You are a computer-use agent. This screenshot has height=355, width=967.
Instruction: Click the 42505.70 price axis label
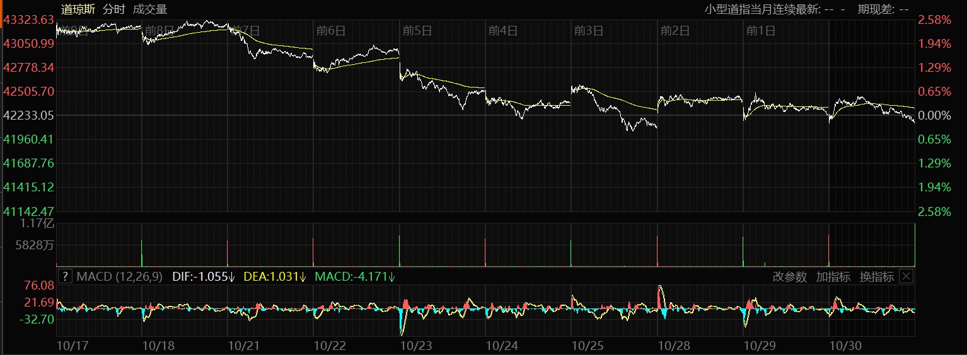coord(29,91)
